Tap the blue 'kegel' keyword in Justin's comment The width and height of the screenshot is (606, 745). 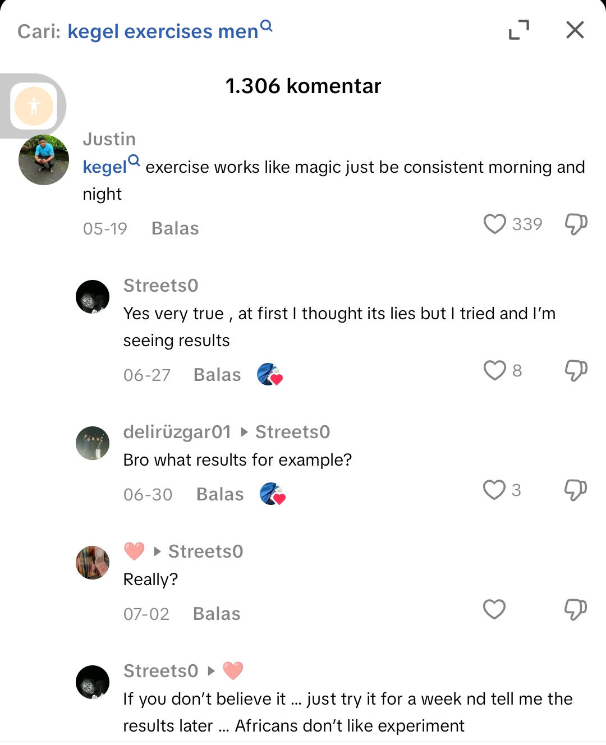click(105, 167)
